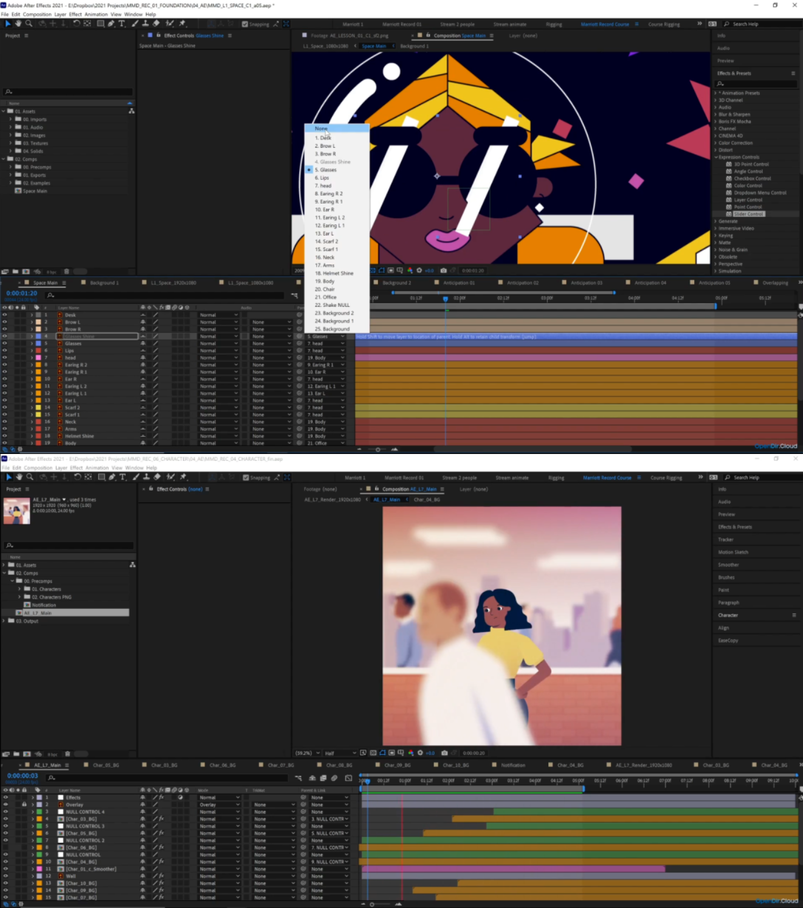This screenshot has width=803, height=908.
Task: Choose 7. head in parent layer popup list
Action: (x=337, y=185)
